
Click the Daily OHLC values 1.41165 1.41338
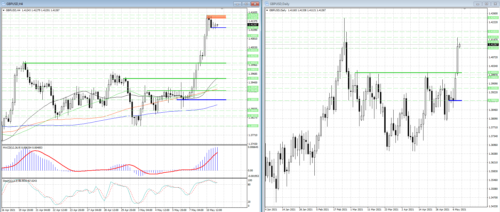click(x=297, y=10)
